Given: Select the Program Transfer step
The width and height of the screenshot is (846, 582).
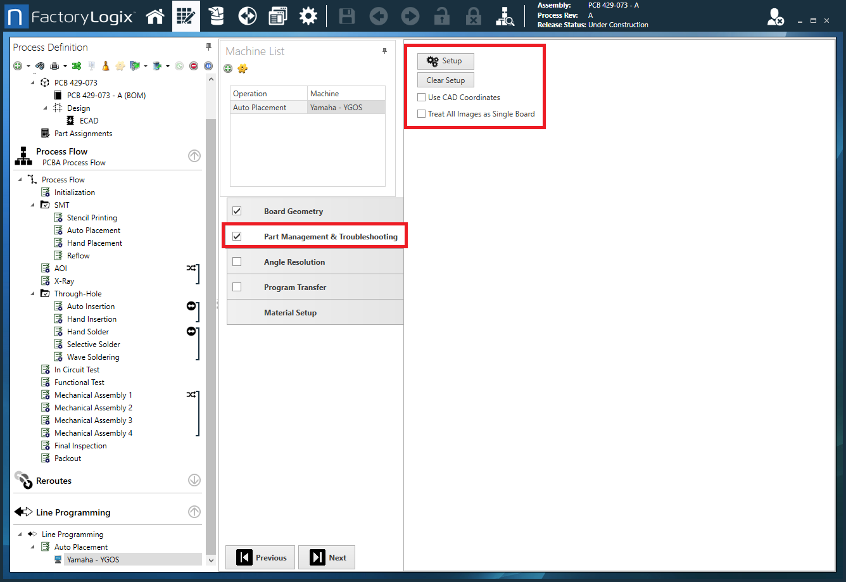Looking at the screenshot, I should point(295,287).
